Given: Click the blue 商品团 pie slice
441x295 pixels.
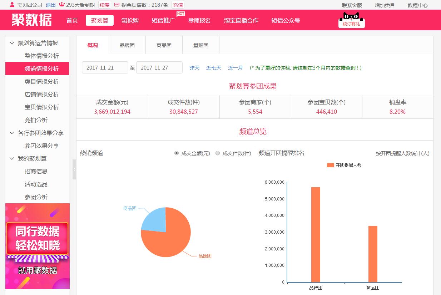Looking at the screenshot, I should 155,220.
